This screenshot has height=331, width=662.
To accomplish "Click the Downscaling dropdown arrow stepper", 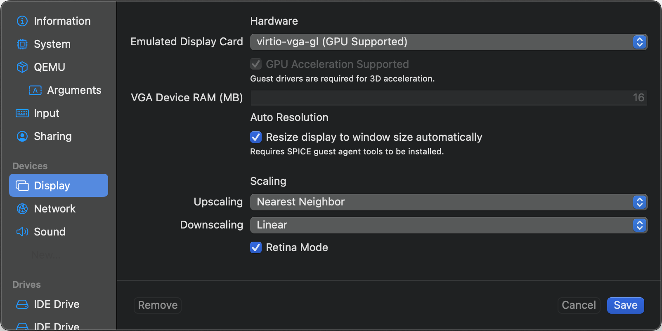I will coord(640,225).
